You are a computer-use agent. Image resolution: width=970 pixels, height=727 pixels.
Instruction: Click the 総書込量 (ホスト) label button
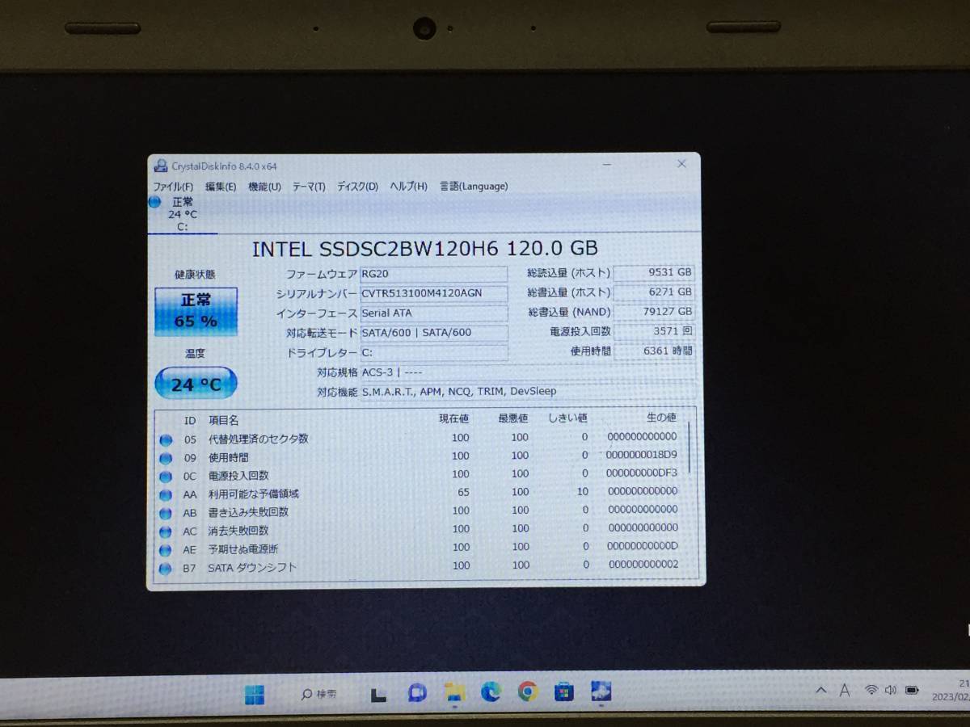569,292
